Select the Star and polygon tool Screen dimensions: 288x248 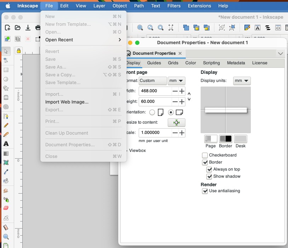(6, 88)
